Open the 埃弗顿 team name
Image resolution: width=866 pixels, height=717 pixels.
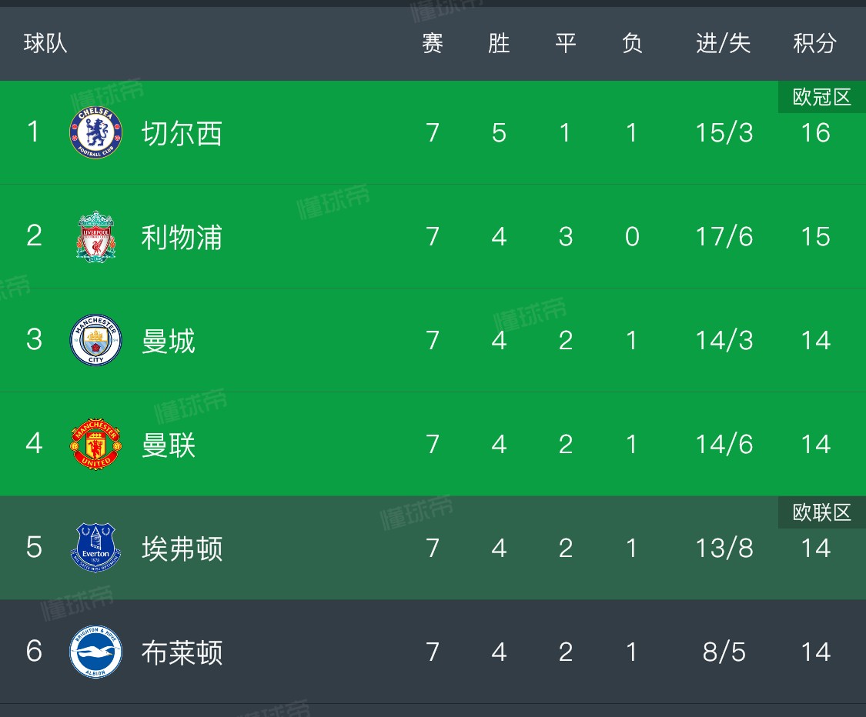(x=182, y=549)
